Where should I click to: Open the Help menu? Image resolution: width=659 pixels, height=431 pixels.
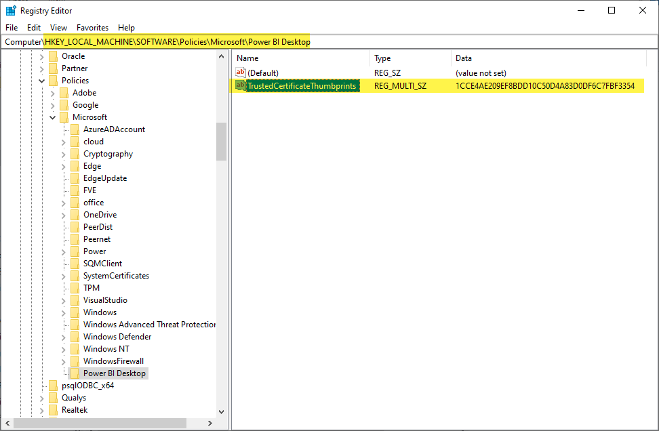(x=126, y=28)
